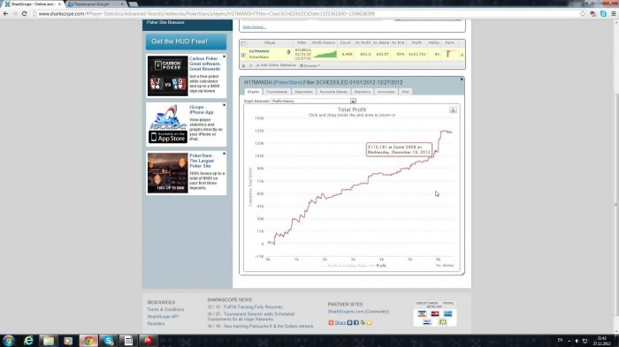Image resolution: width=619 pixels, height=347 pixels.
Task: Open the Form icon for H1TMANSH row
Action: [x=448, y=54]
